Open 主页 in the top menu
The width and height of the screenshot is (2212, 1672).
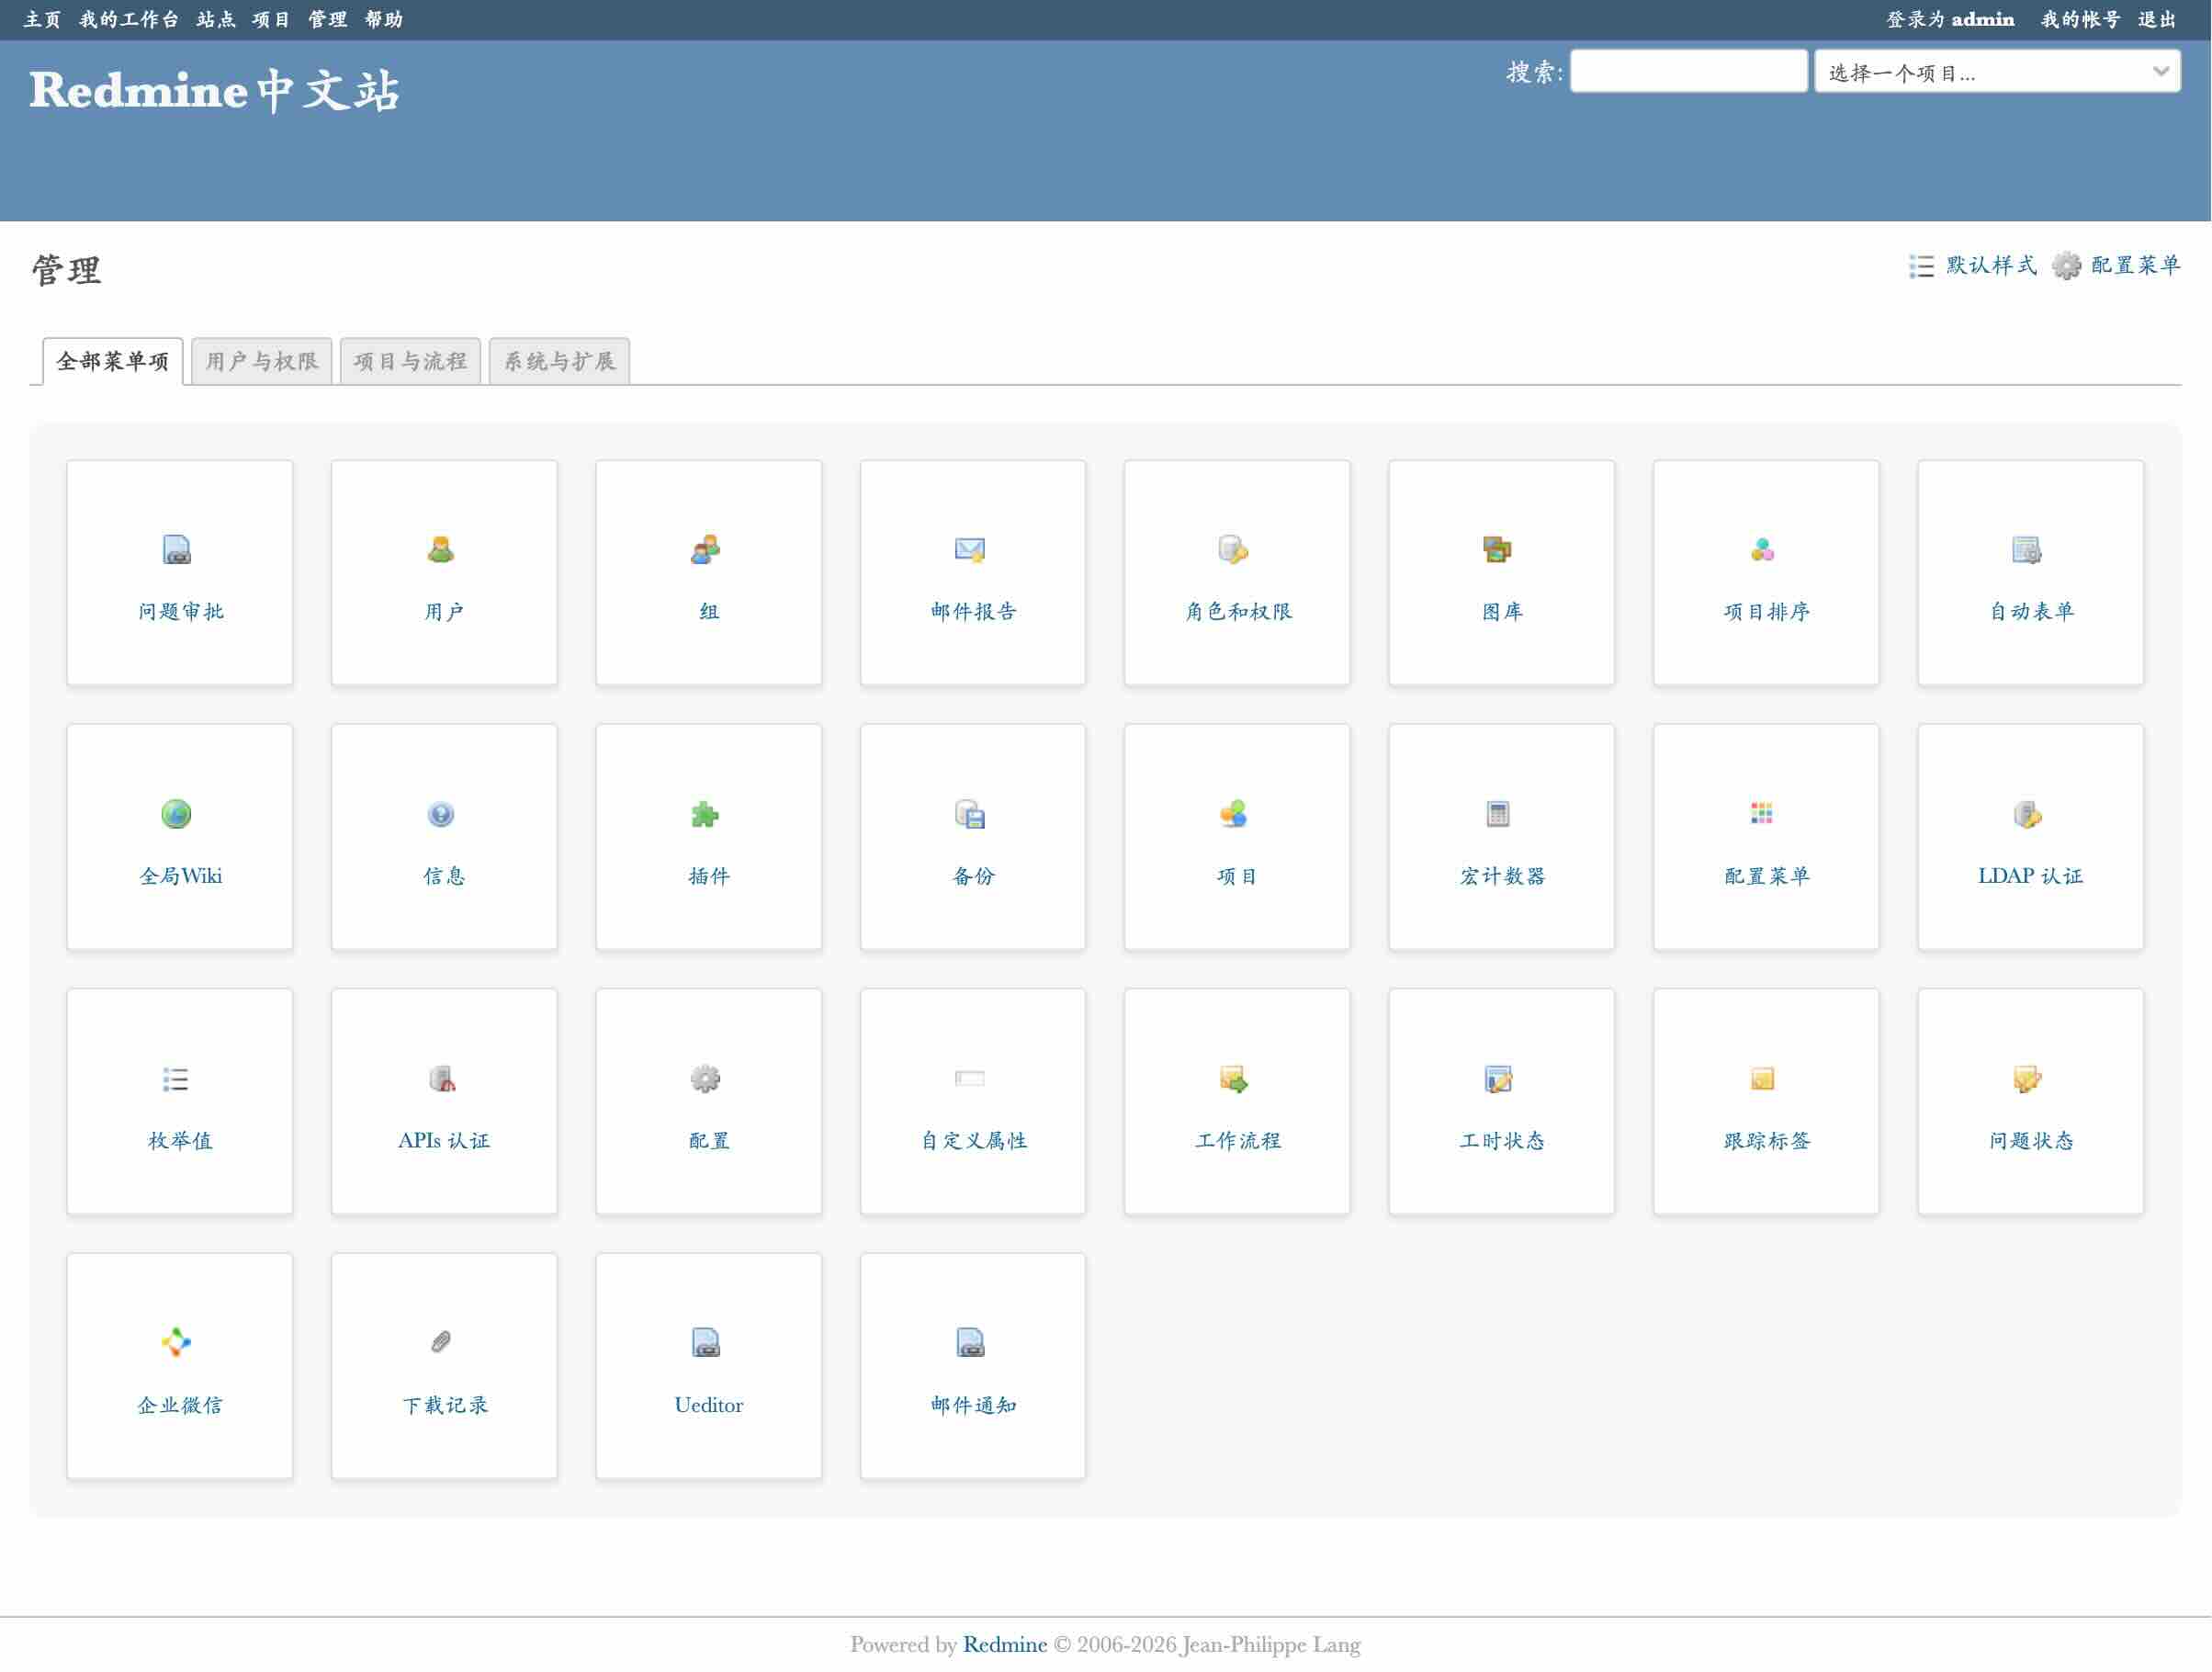pyautogui.click(x=42, y=19)
